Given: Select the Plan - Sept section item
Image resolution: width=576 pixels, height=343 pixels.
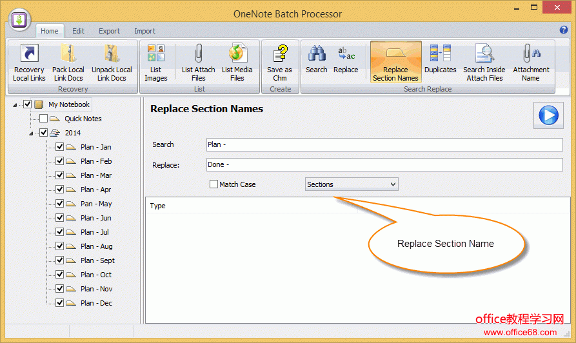Looking at the screenshot, I should pos(97,260).
